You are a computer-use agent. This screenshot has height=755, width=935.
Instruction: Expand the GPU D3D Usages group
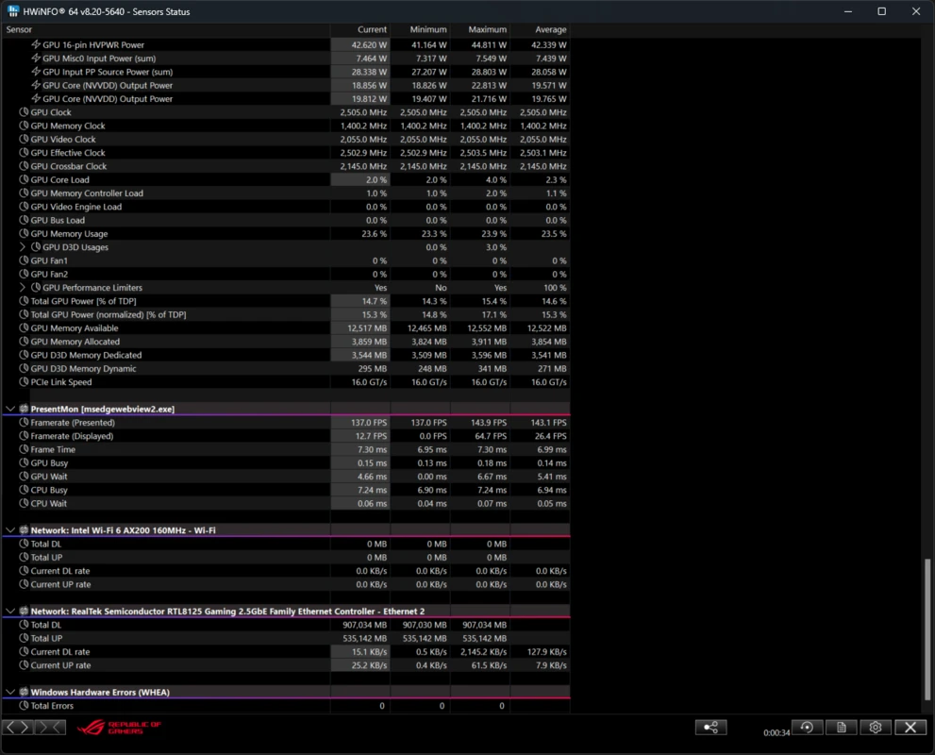pos(23,247)
